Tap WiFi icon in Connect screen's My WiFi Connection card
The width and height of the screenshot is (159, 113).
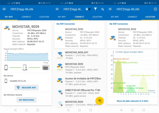pos(60,38)
